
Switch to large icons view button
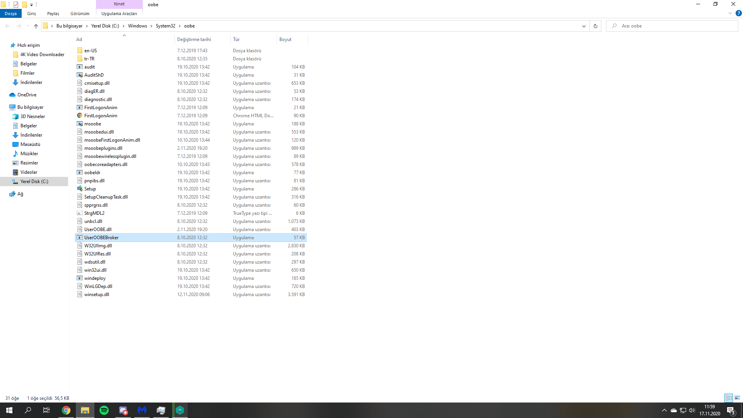737,398
